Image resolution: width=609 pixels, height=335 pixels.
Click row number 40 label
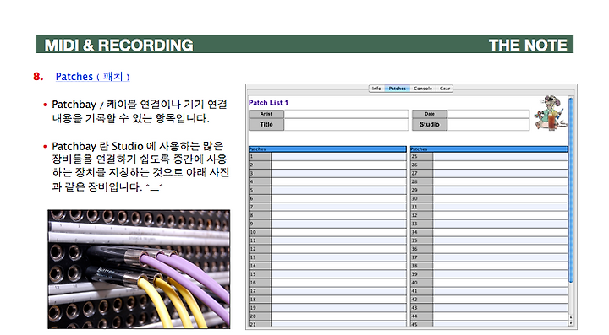(422, 283)
